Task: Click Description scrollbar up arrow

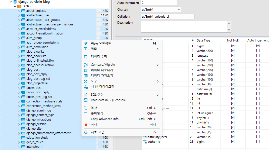Action: tap(229, 23)
